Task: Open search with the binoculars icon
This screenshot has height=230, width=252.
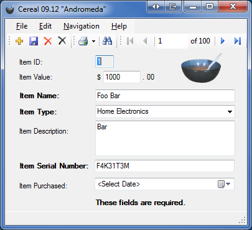Action: pyautogui.click(x=108, y=41)
